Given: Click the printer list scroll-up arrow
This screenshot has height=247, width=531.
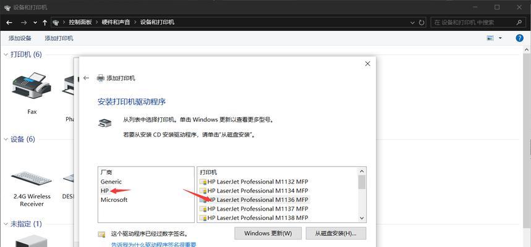Looking at the screenshot, I should coord(362,171).
